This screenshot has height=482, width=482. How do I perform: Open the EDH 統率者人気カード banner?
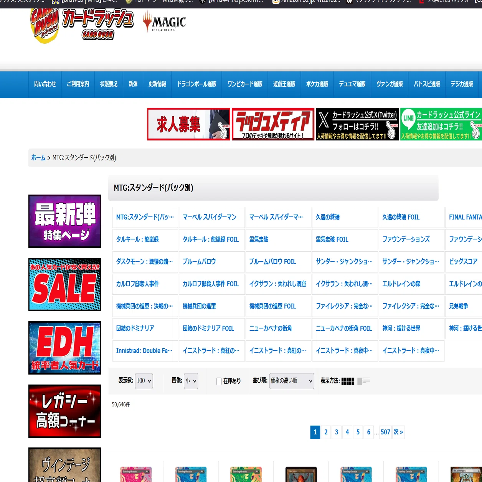click(x=65, y=348)
